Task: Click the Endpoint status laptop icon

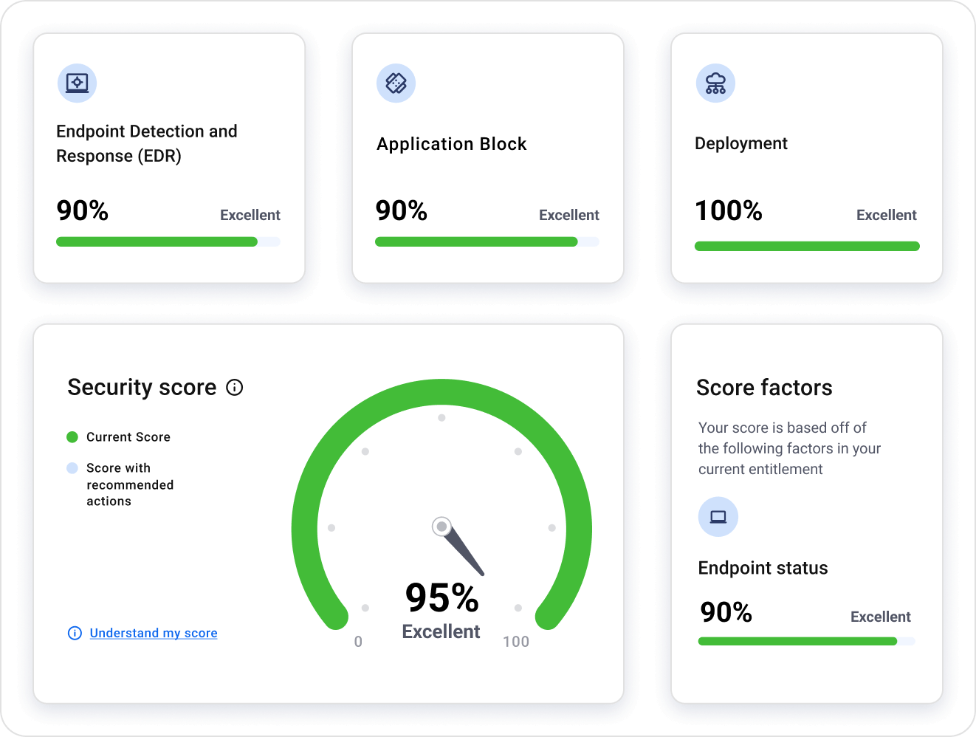Action: 718,516
